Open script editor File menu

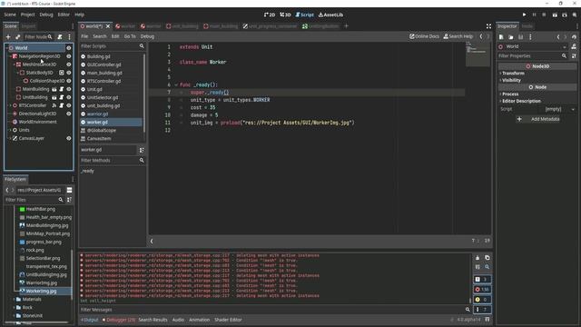[x=84, y=36]
